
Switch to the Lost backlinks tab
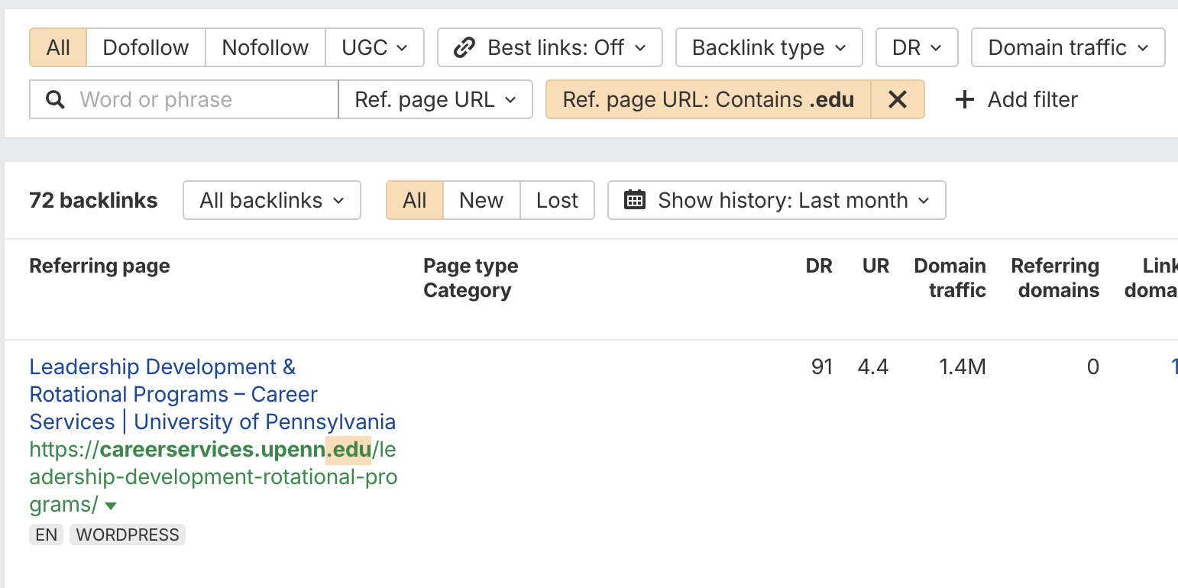pyautogui.click(x=557, y=201)
